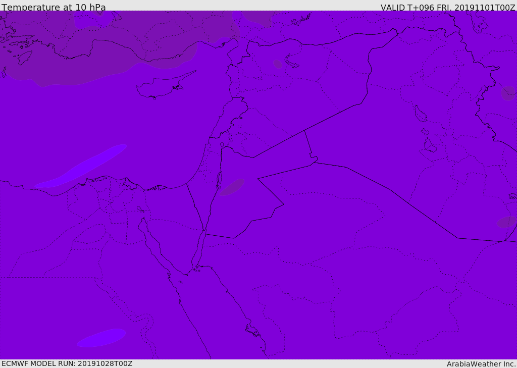Click the dark shaded patch over Jordan
517x368 pixels.
coord(232,187)
